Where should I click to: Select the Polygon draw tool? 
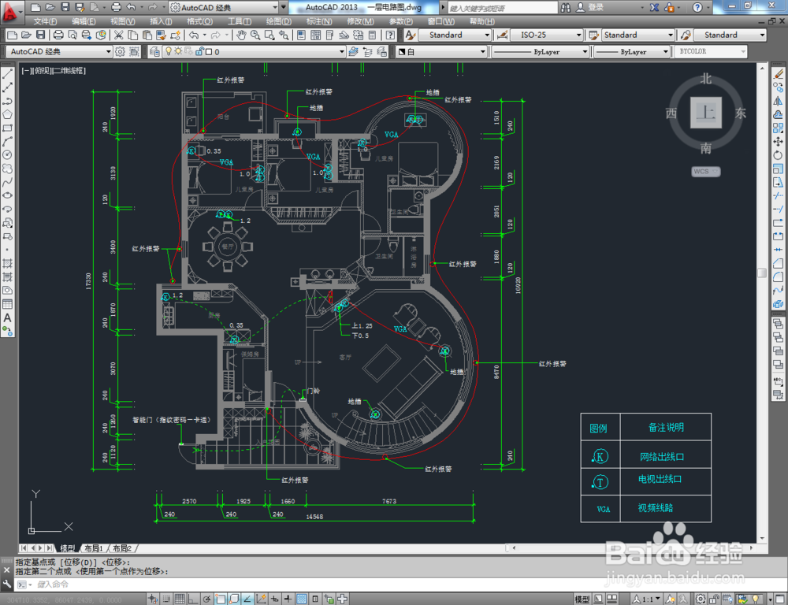click(8, 114)
